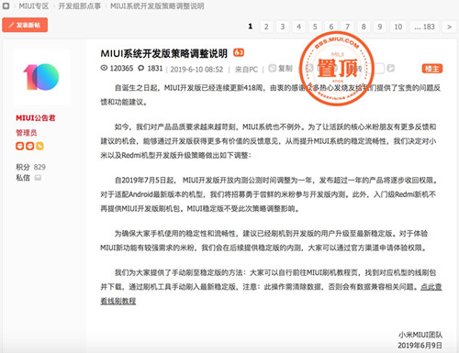Click yellow medal badge icon

pos(39,146)
